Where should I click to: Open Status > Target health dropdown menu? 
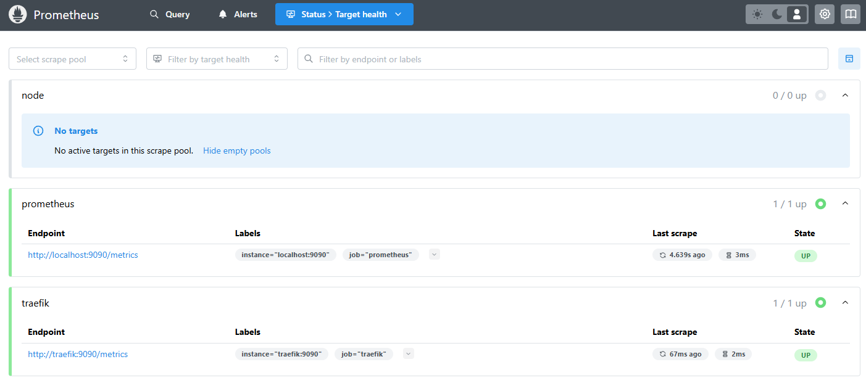coord(344,14)
